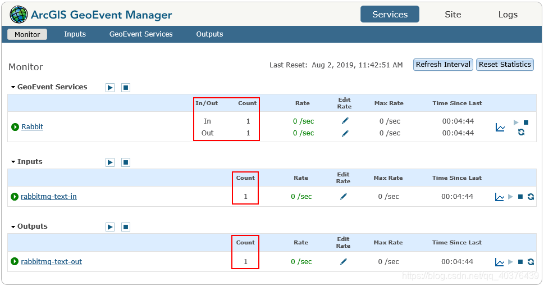
Task: Go to the Inputs sub-tab
Action: 75,34
